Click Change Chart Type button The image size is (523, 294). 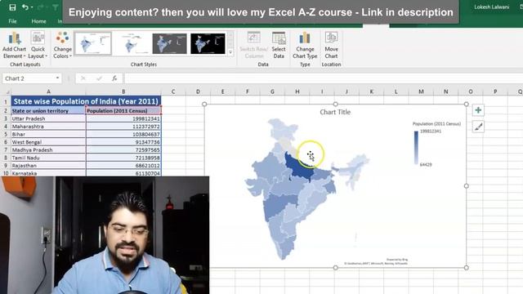coord(305,45)
